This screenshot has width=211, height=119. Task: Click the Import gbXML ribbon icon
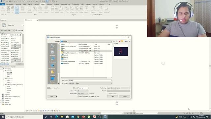72,10
